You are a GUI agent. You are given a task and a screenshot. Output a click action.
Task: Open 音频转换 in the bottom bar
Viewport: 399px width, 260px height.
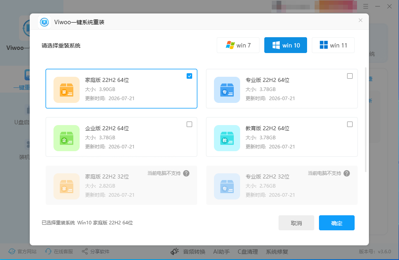194,252
